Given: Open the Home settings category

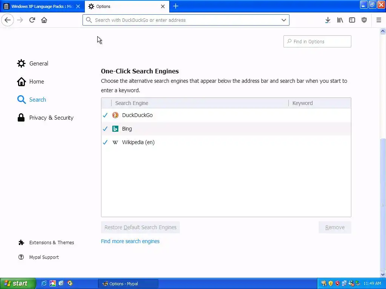Looking at the screenshot, I should coord(31,82).
